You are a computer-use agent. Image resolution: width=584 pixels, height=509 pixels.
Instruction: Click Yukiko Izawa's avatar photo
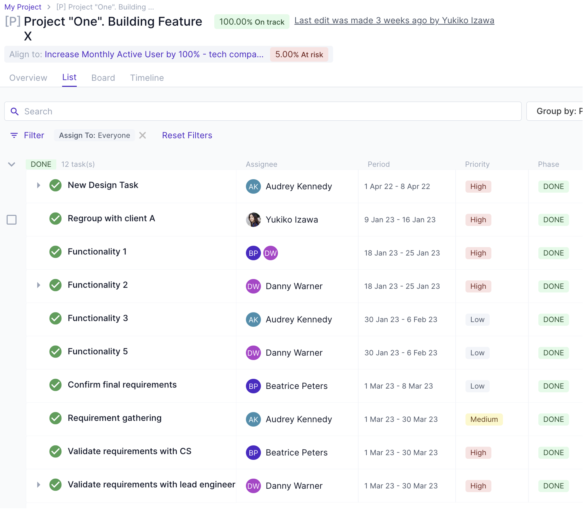tap(253, 220)
